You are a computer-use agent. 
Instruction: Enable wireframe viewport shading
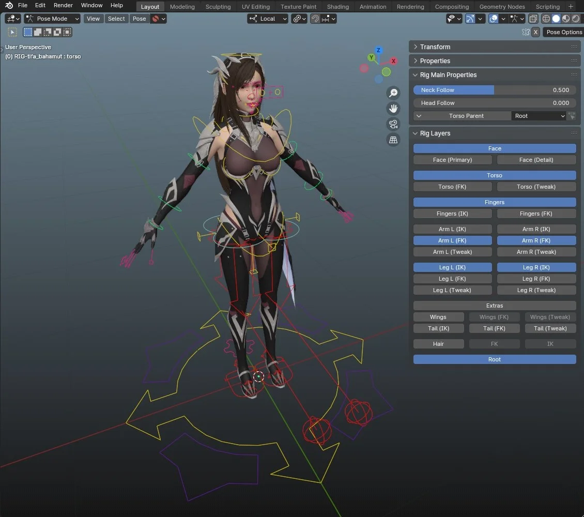pos(546,19)
